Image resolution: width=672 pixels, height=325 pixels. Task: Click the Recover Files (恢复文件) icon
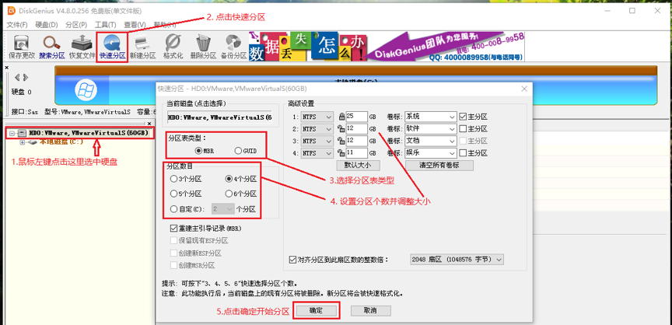coord(82,47)
